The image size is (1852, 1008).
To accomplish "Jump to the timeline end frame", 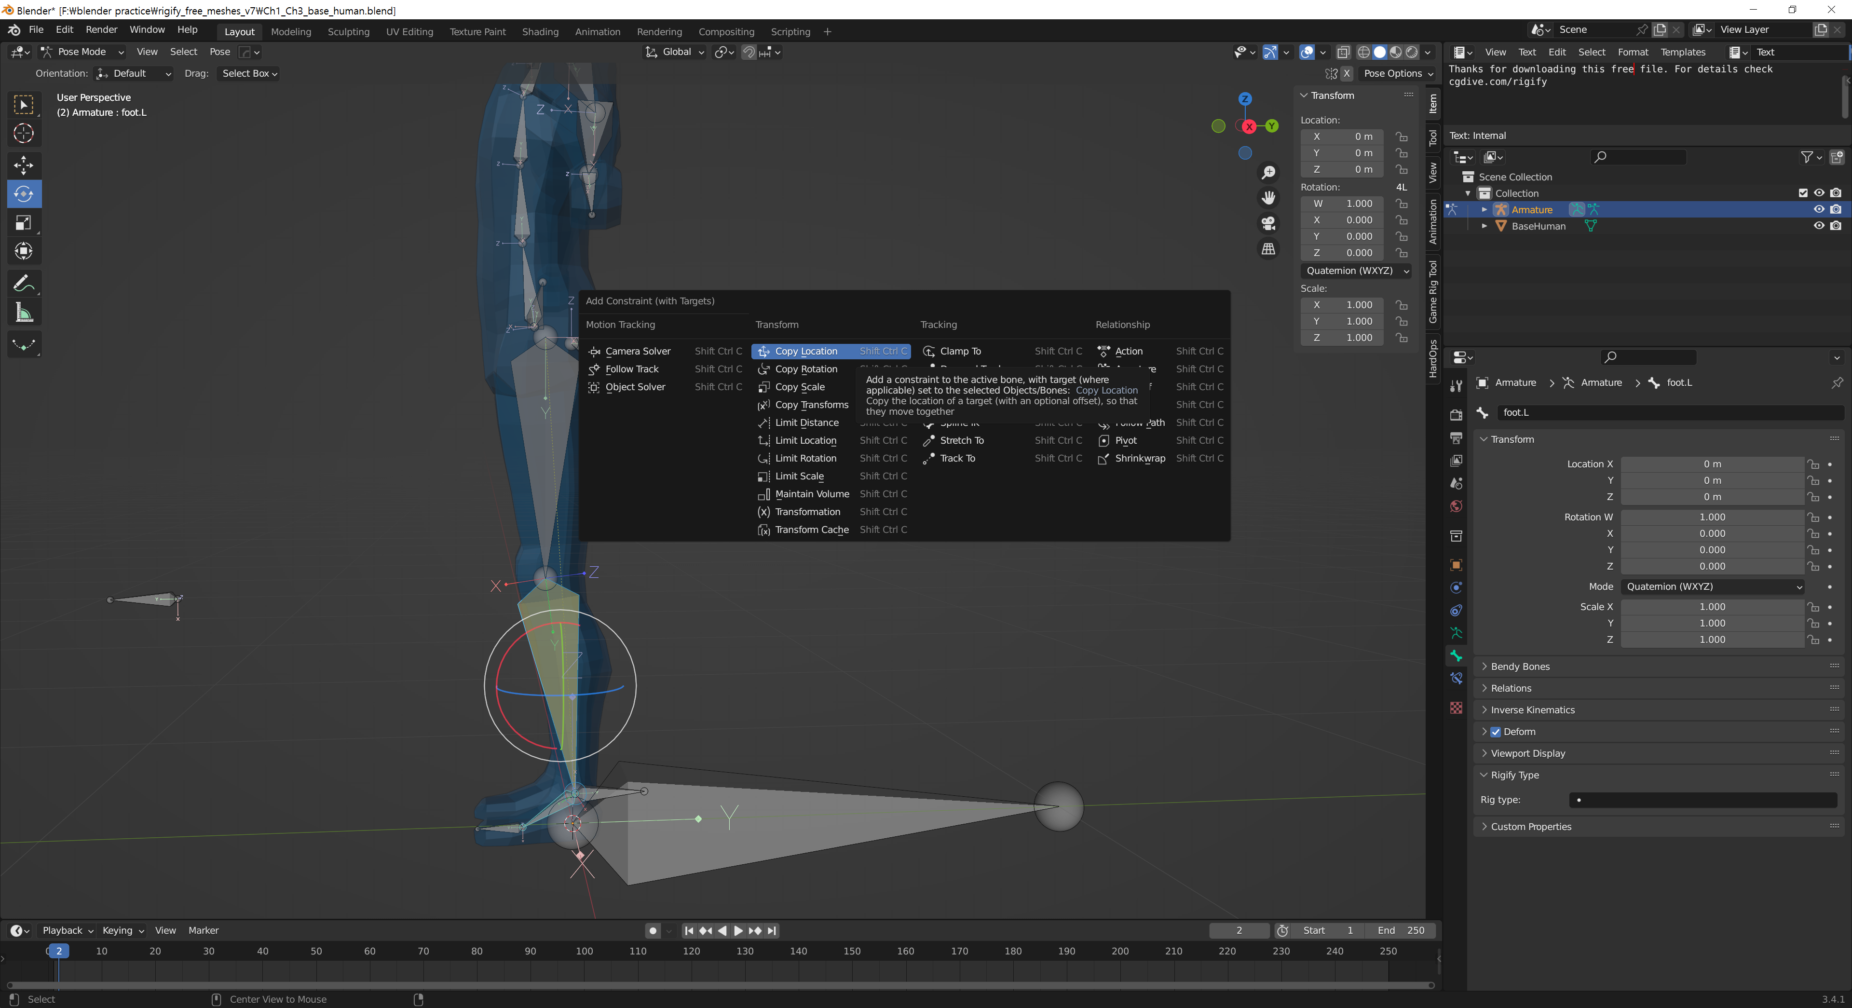I will [x=772, y=930].
